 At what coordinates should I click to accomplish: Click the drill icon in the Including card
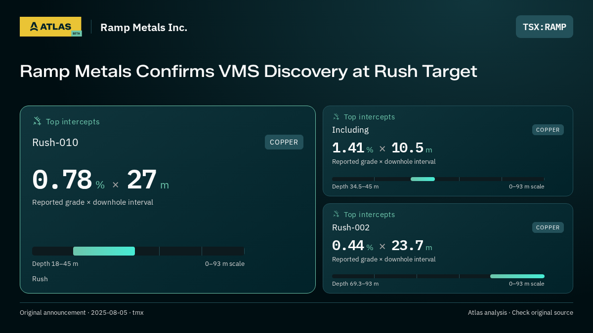[336, 117]
